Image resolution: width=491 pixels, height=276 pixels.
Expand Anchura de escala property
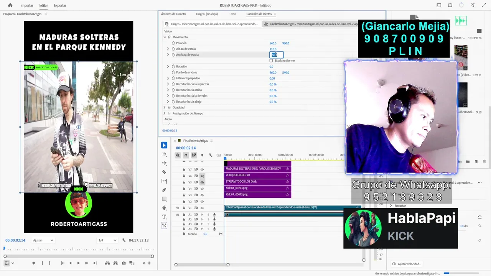click(168, 55)
